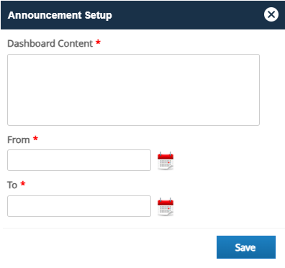Focus the Dashboard Content text area

point(133,90)
